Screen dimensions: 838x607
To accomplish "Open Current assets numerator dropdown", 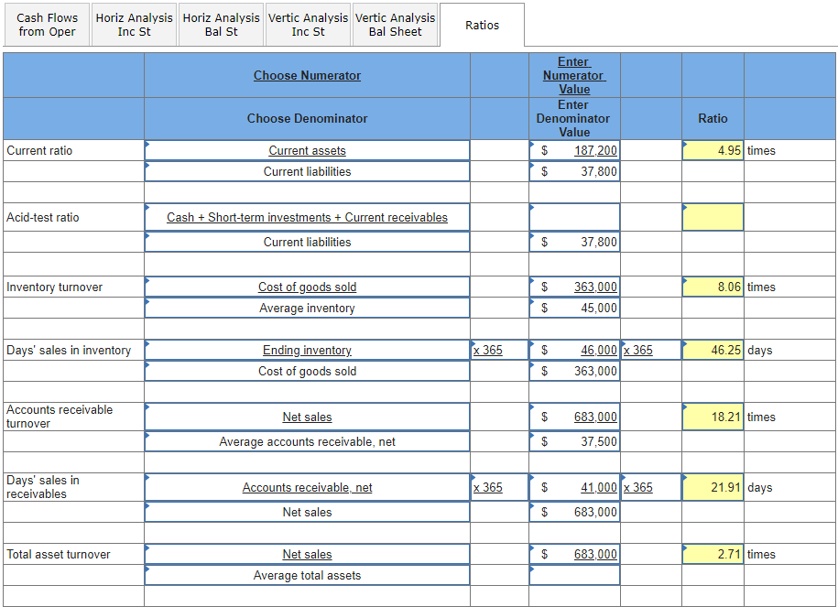I will [x=308, y=151].
